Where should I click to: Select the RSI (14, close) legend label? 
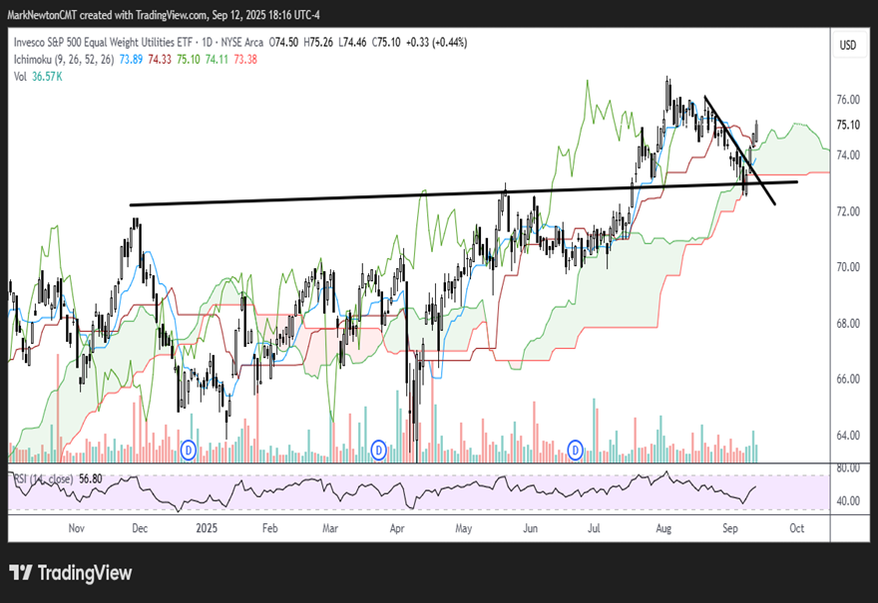tap(43, 479)
